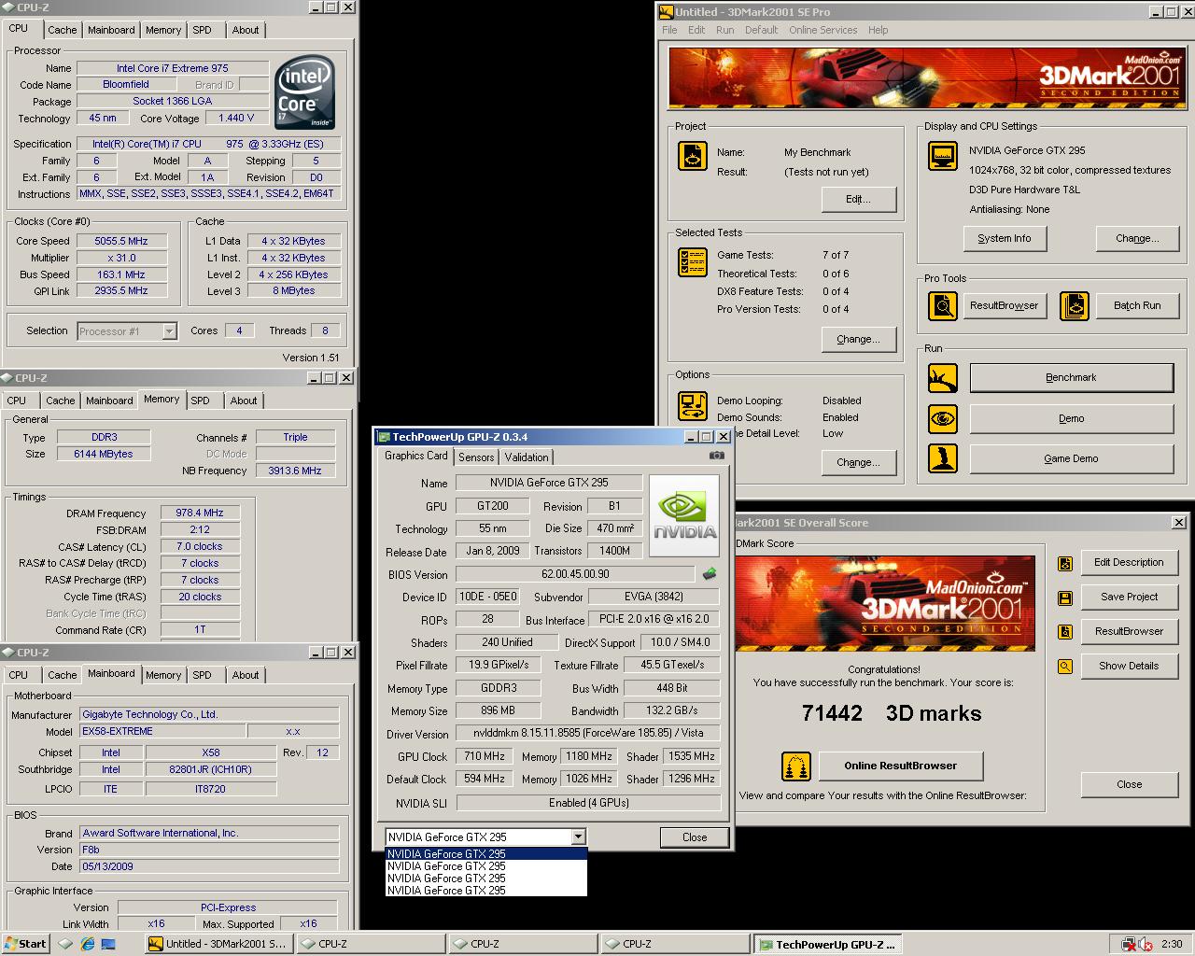
Task: Click the GPU-Z BIOS save chip icon
Action: pos(710,574)
